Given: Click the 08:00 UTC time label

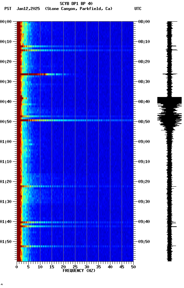Looking at the screenshot, I should coord(144,22).
